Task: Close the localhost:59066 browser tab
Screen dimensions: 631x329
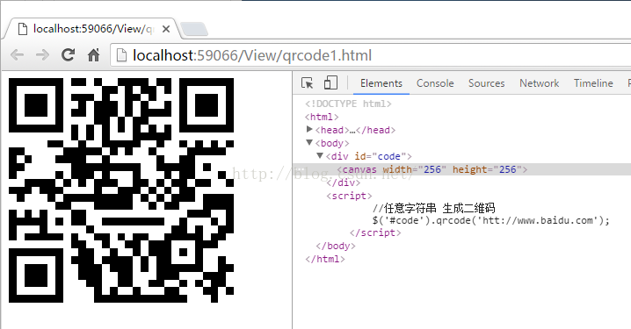Action: click(x=166, y=29)
